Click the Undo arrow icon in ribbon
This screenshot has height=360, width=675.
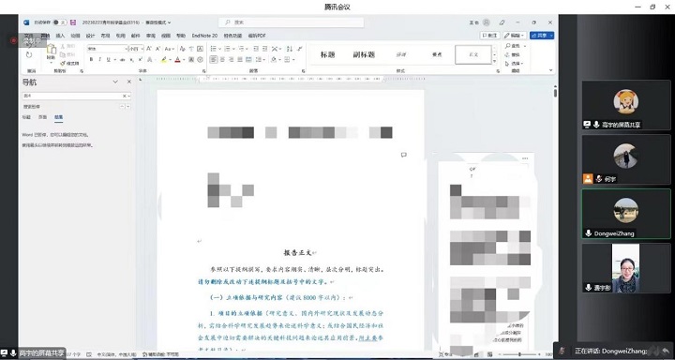[29, 54]
